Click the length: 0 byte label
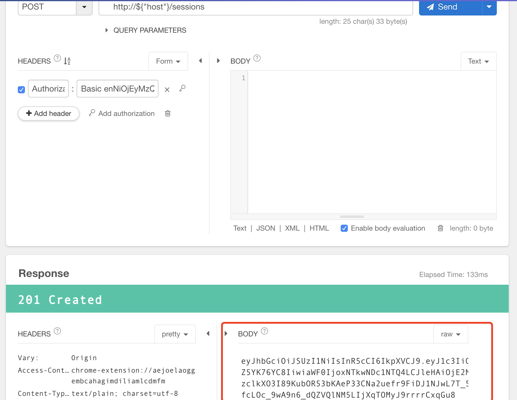517x400 pixels. click(x=471, y=228)
